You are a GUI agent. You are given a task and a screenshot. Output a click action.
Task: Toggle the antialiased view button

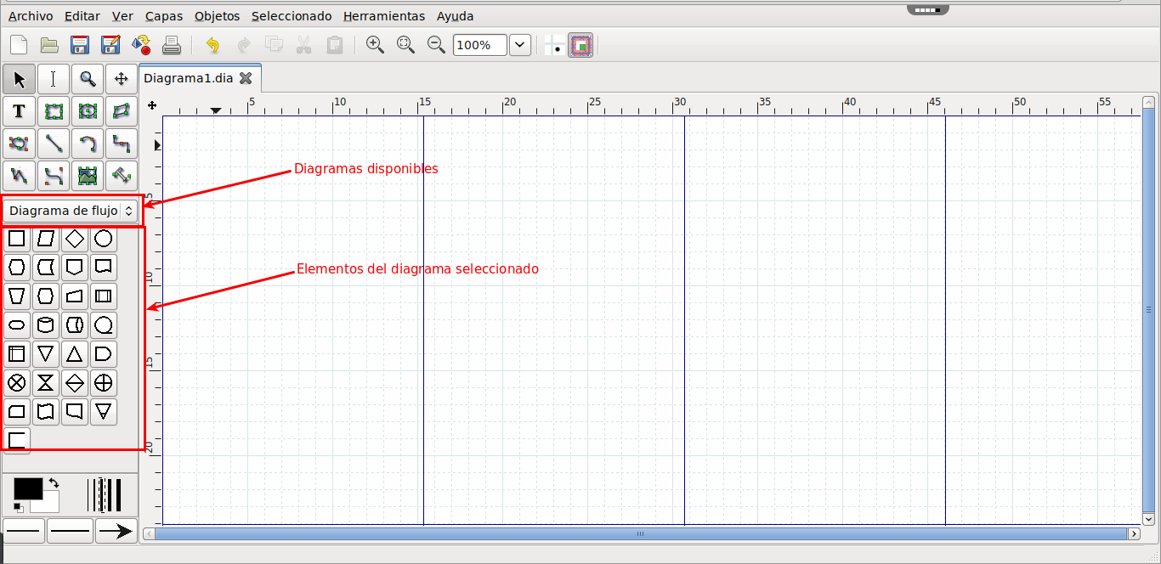pyautogui.click(x=580, y=45)
